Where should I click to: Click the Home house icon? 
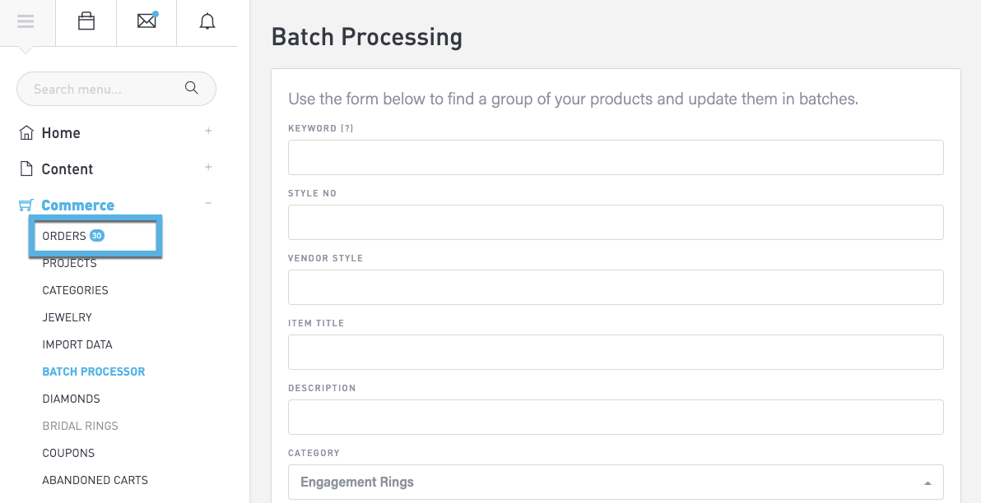(26, 132)
